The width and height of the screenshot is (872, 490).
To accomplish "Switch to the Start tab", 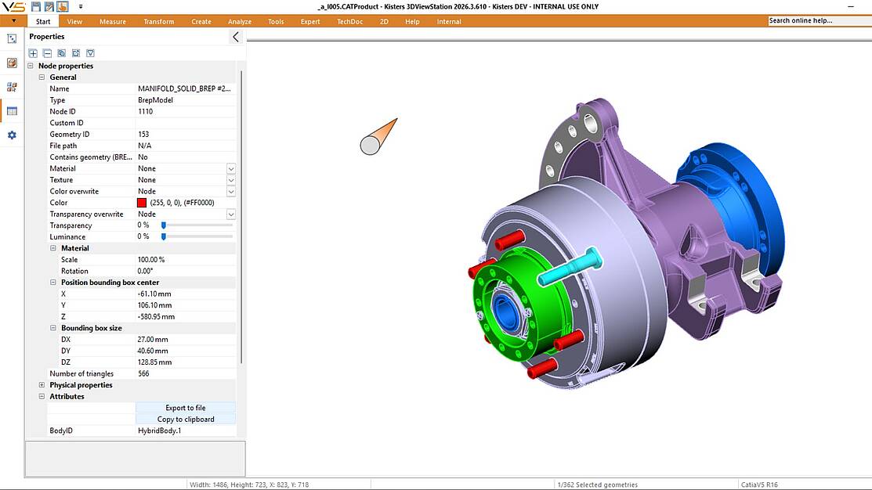I will click(43, 22).
